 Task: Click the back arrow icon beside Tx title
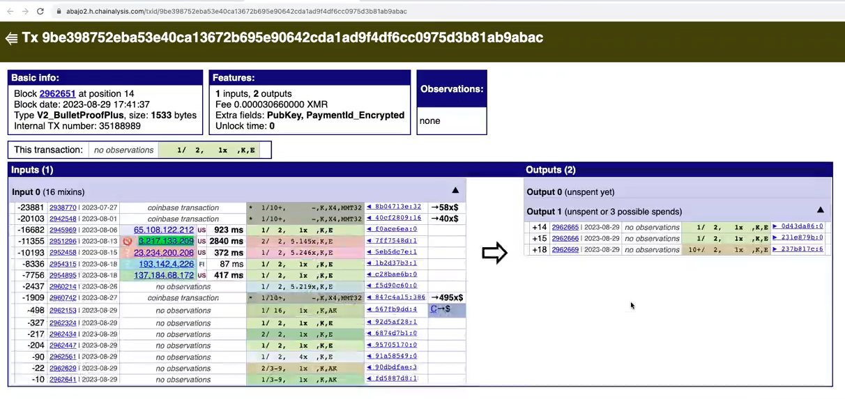coord(12,38)
